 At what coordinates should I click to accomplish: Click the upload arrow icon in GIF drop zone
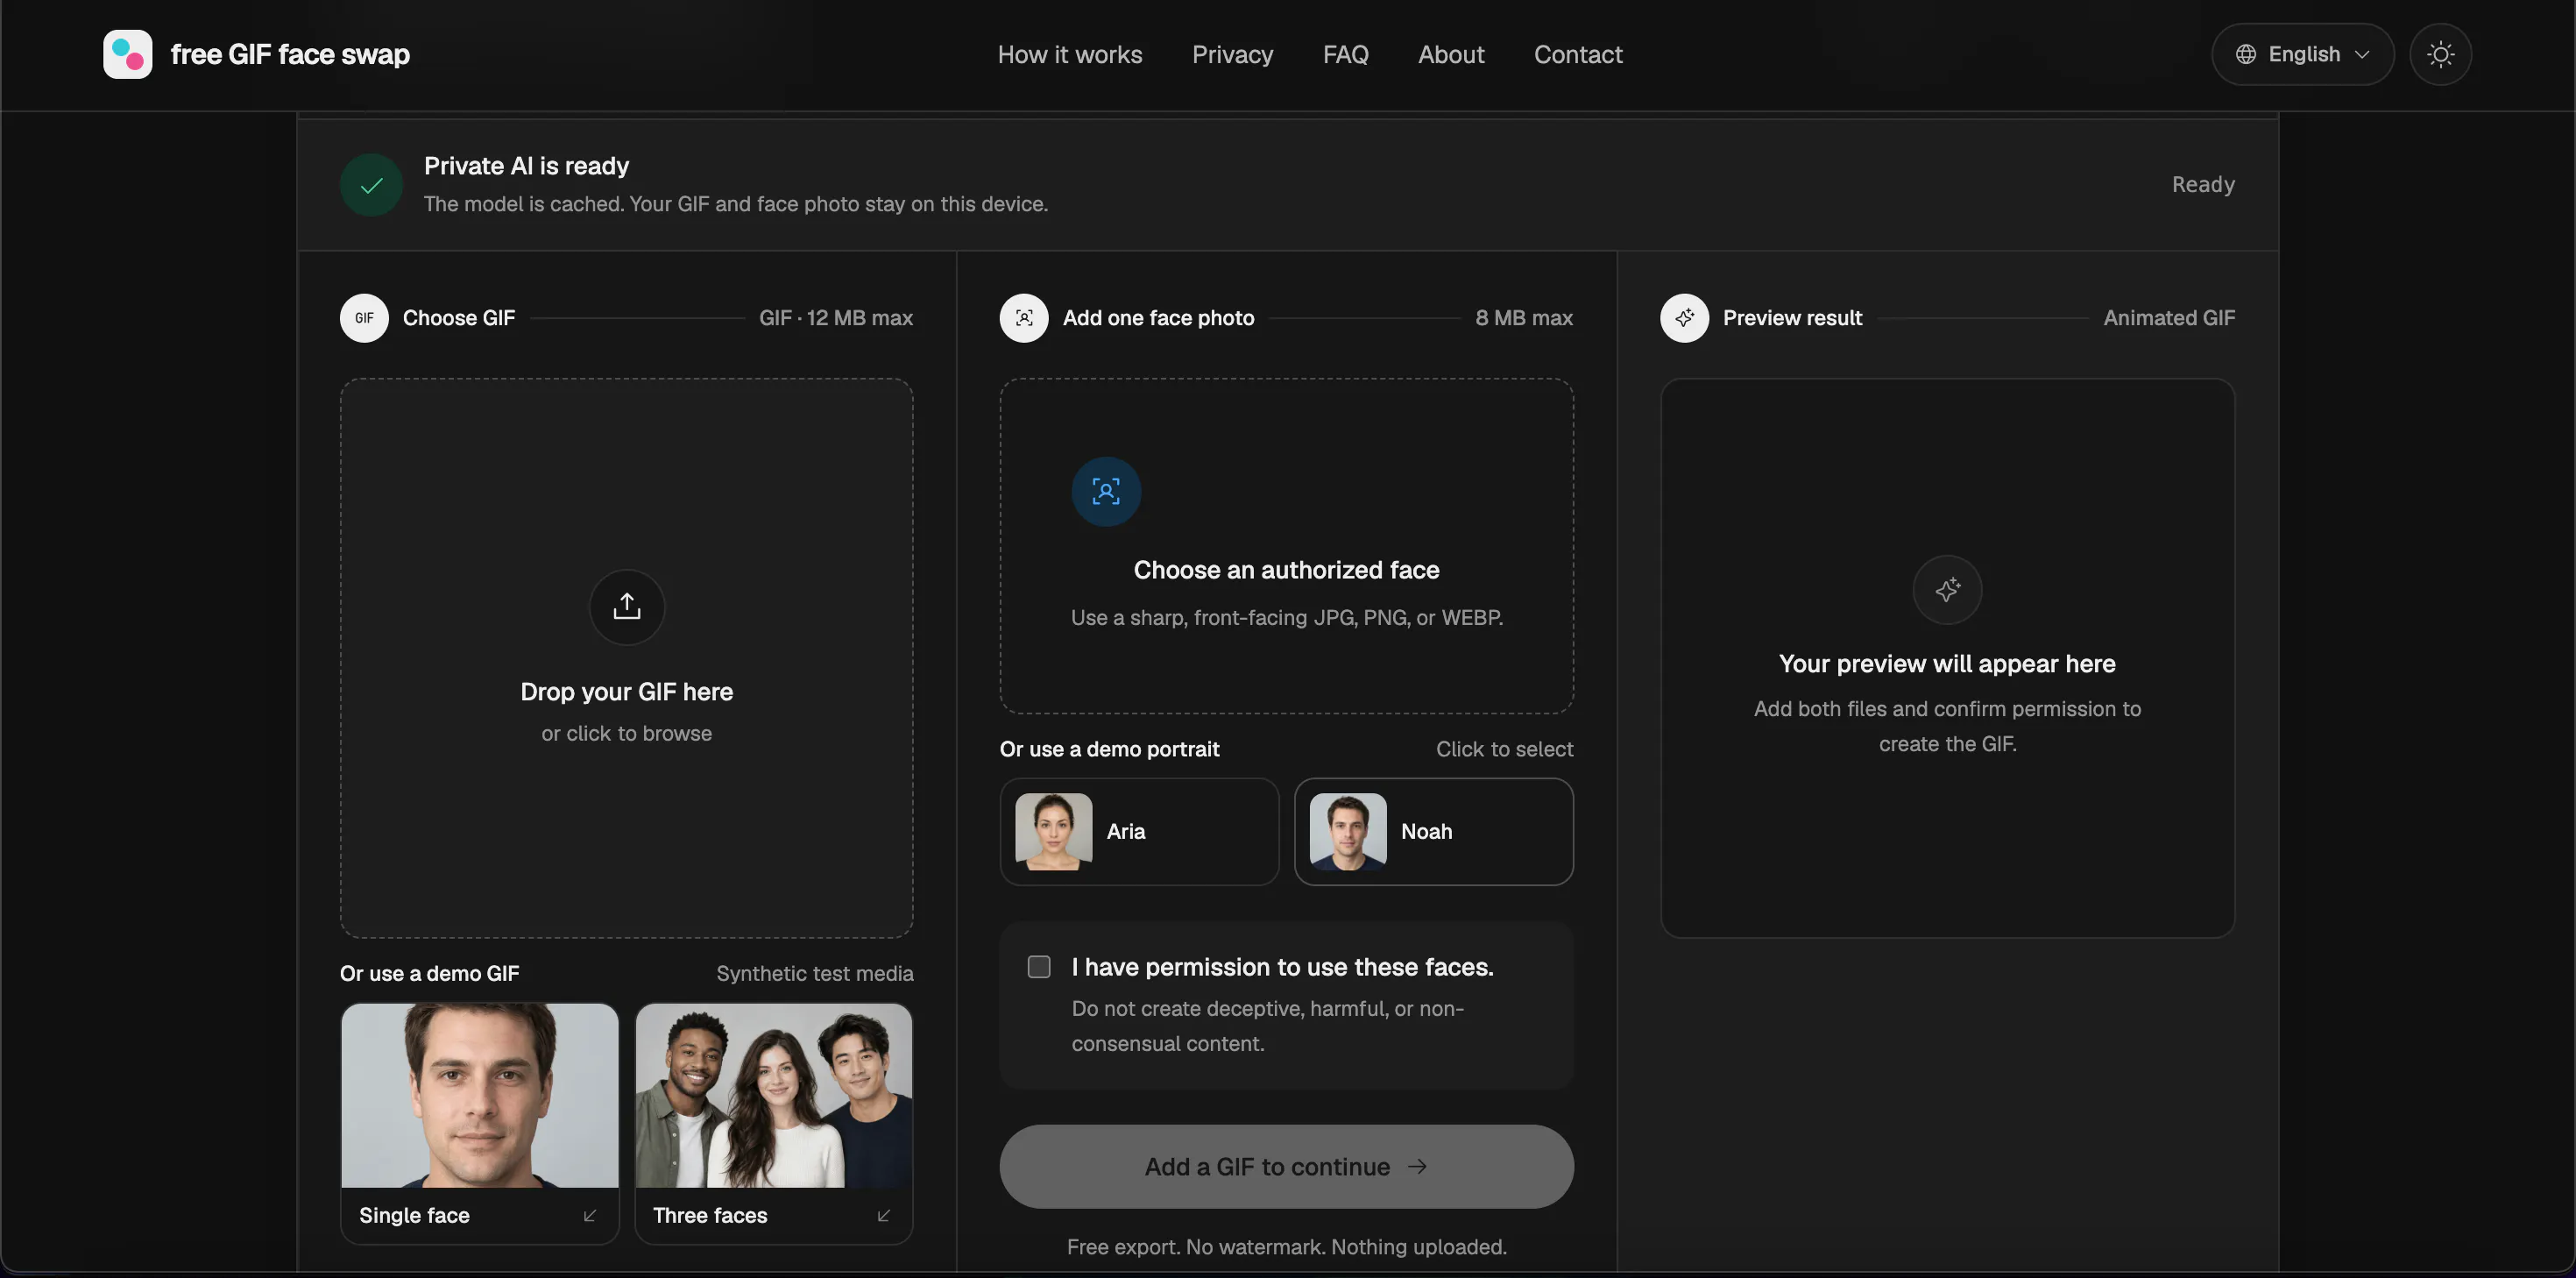[x=627, y=607]
